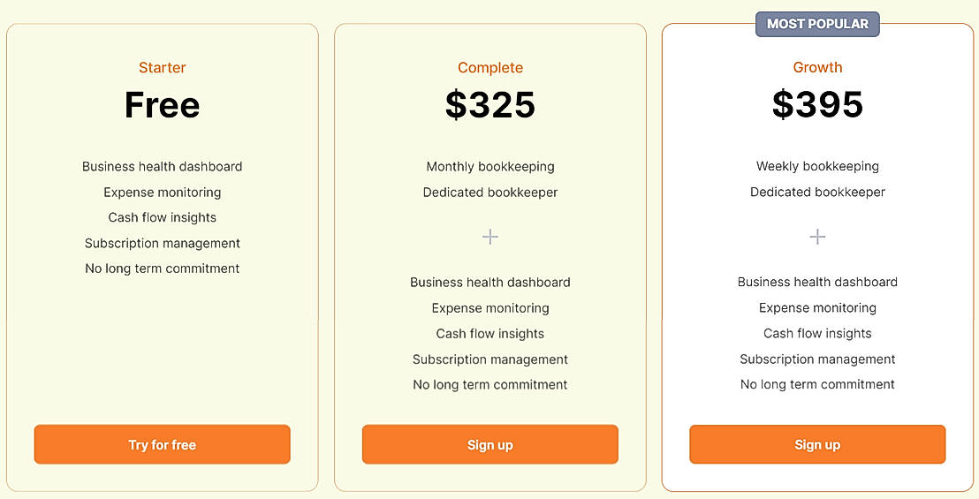
Task: Click the plus icon in Growth plan
Action: coord(817,237)
